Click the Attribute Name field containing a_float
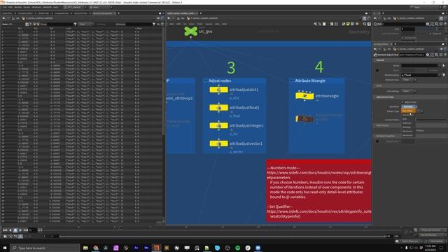Screen dimensions: 448x252 (419, 75)
